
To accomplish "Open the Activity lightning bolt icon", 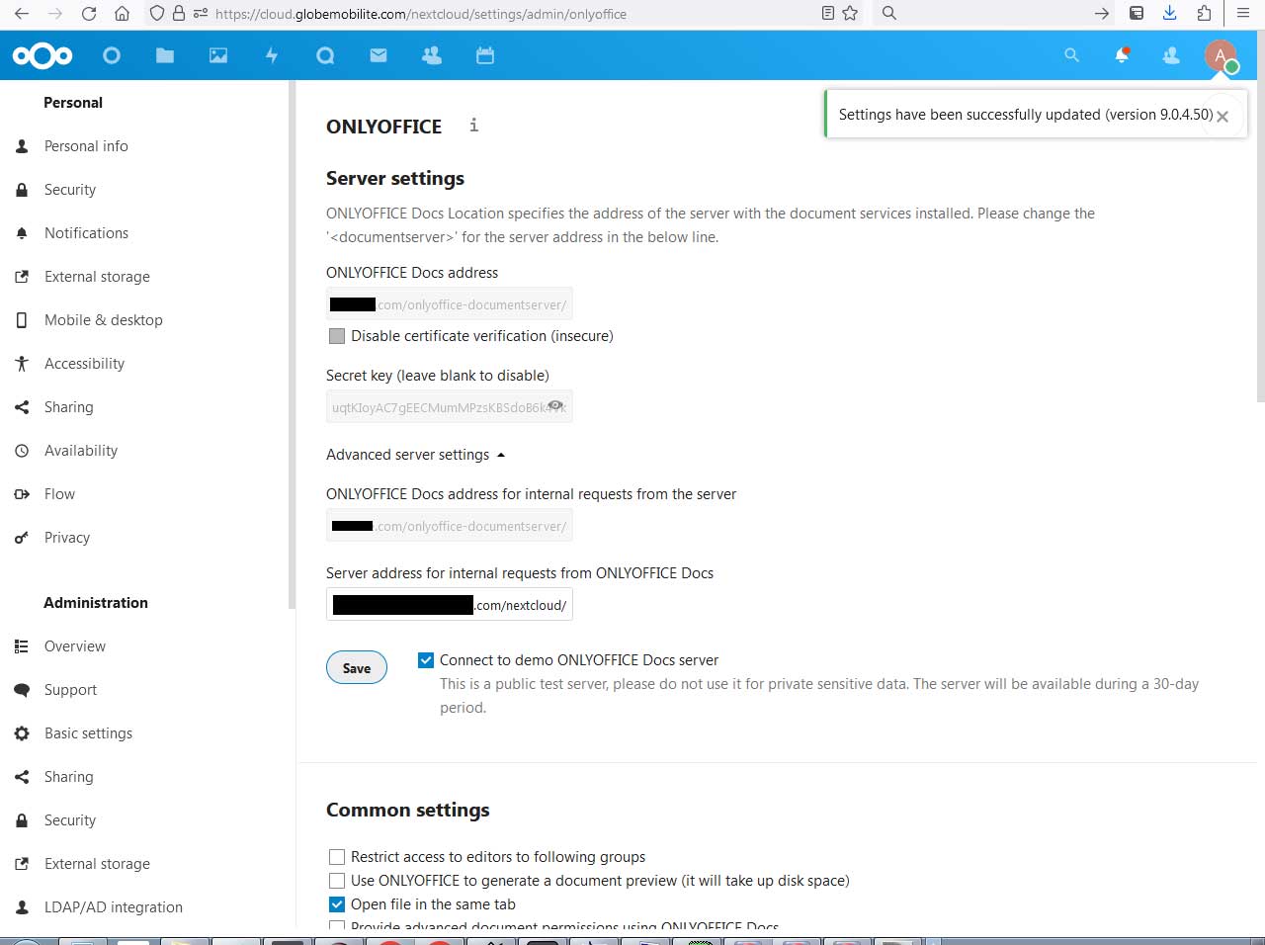I will pyautogui.click(x=272, y=55).
